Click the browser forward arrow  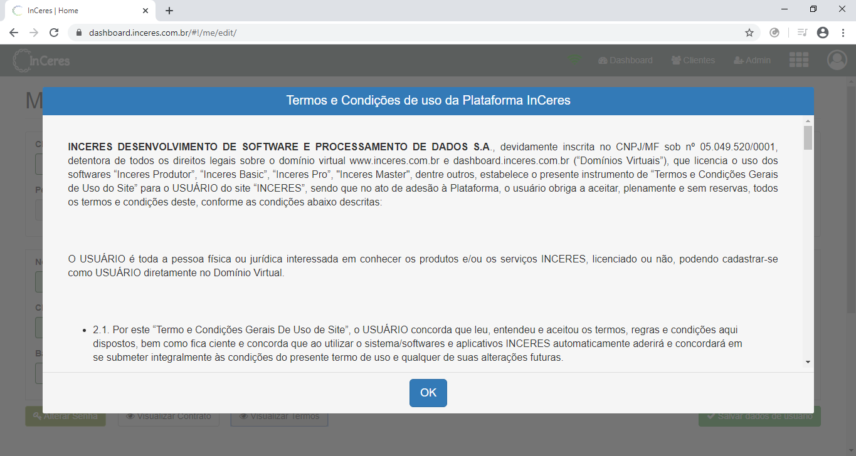[33, 33]
